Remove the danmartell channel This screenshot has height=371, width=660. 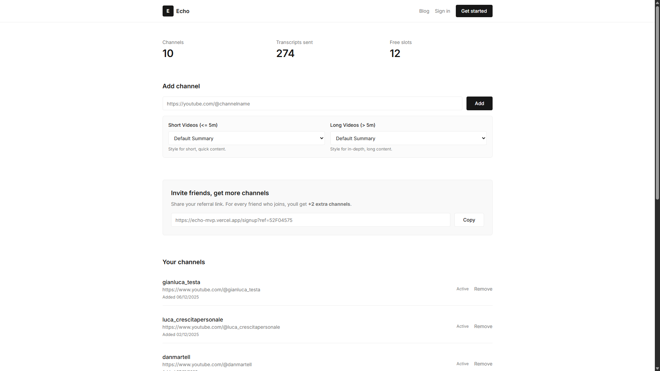click(x=483, y=364)
